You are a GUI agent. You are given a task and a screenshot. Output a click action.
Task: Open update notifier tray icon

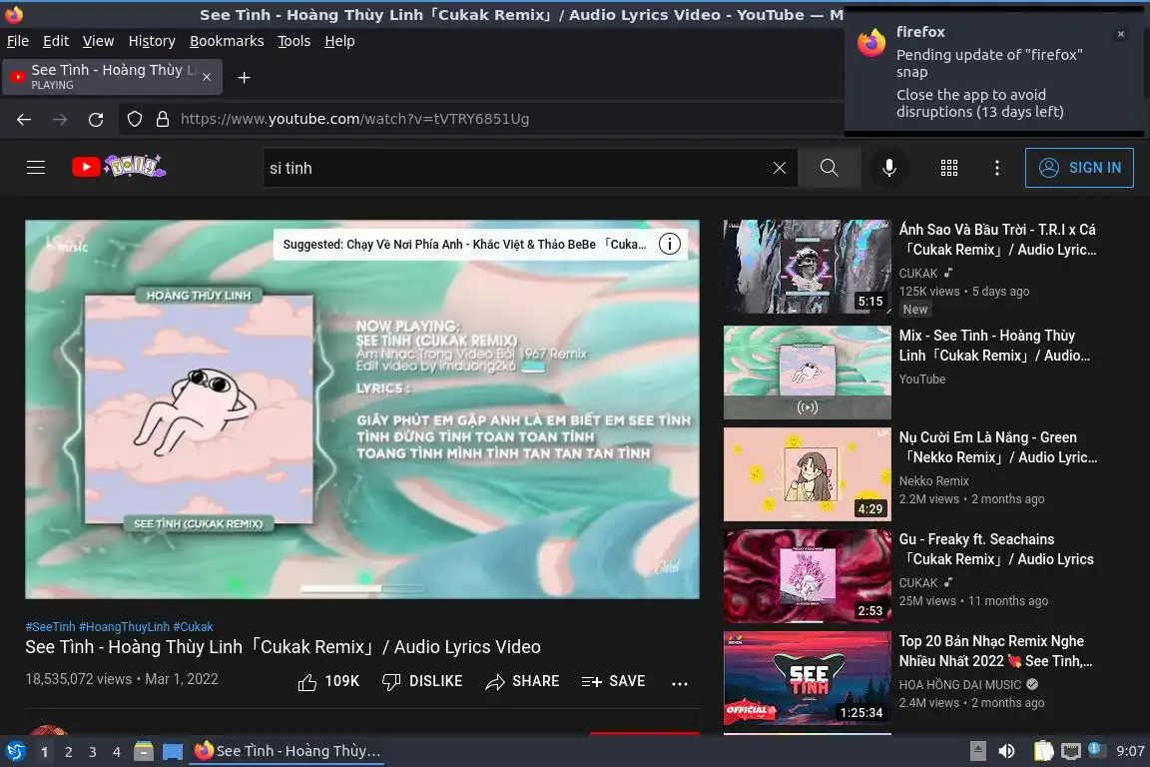(x=1094, y=749)
